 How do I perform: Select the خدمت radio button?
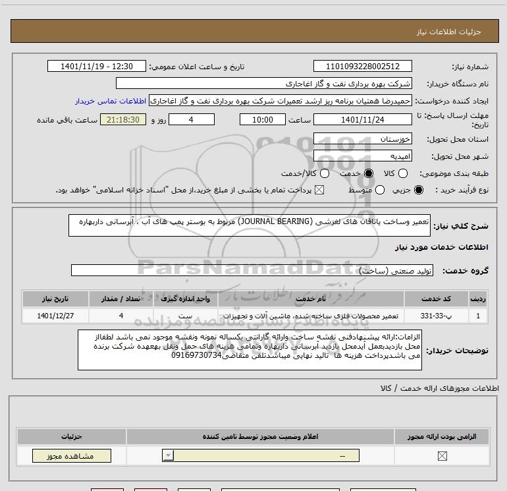369,173
